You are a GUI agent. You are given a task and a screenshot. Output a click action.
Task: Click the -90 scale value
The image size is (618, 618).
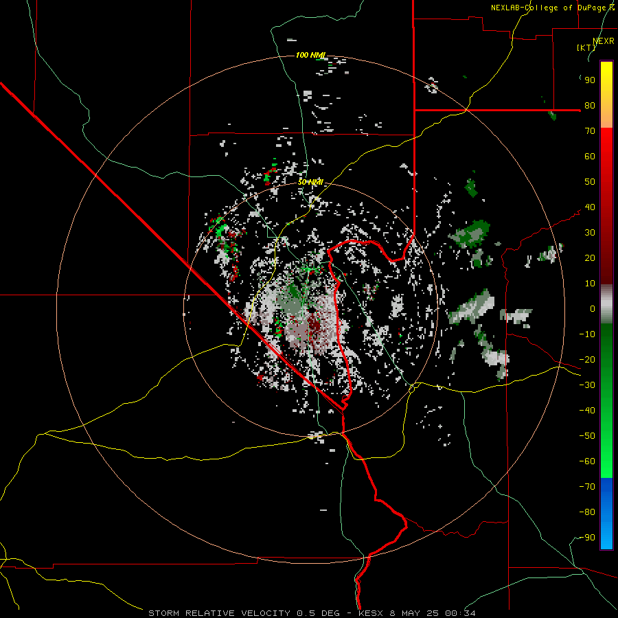[x=587, y=538]
